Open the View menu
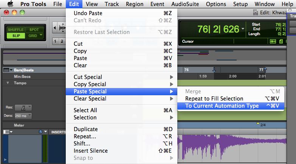The image size is (296, 164). click(92, 4)
